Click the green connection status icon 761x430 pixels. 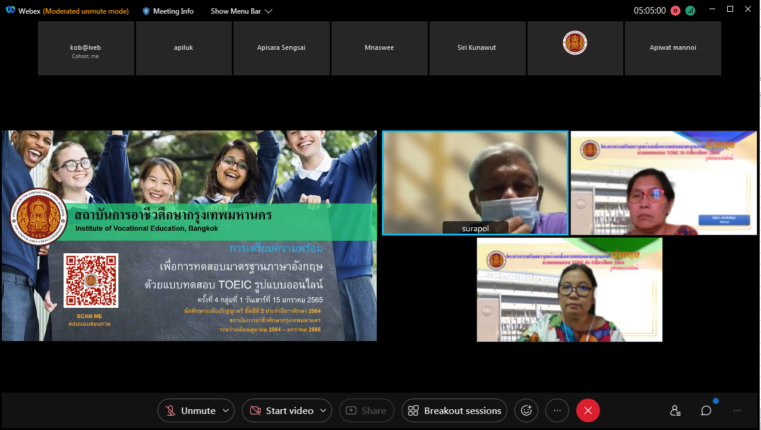pos(690,11)
